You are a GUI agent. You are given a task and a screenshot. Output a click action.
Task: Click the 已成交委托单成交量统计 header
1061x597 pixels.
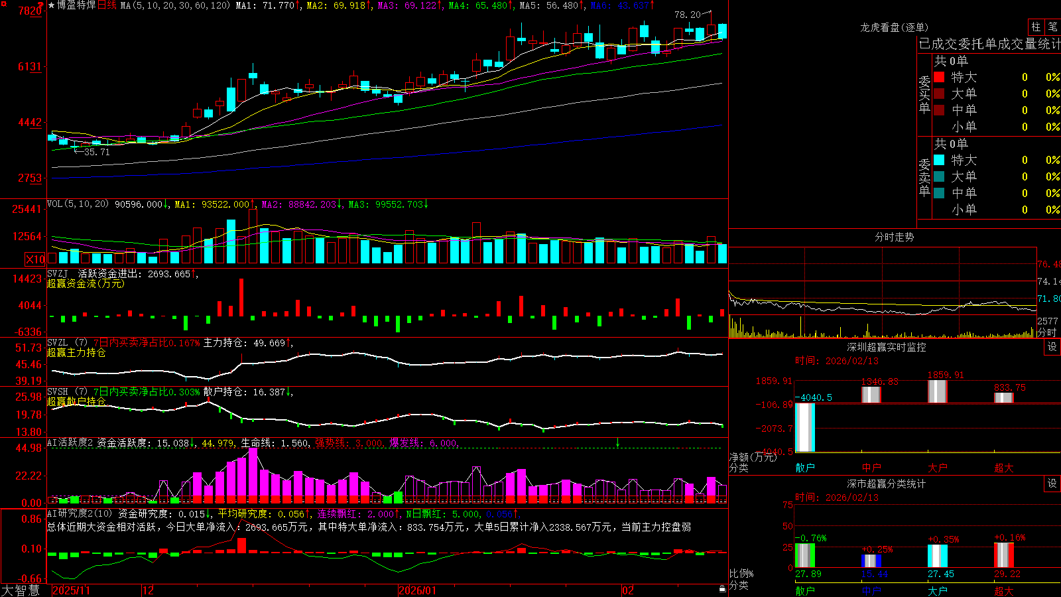(x=989, y=44)
